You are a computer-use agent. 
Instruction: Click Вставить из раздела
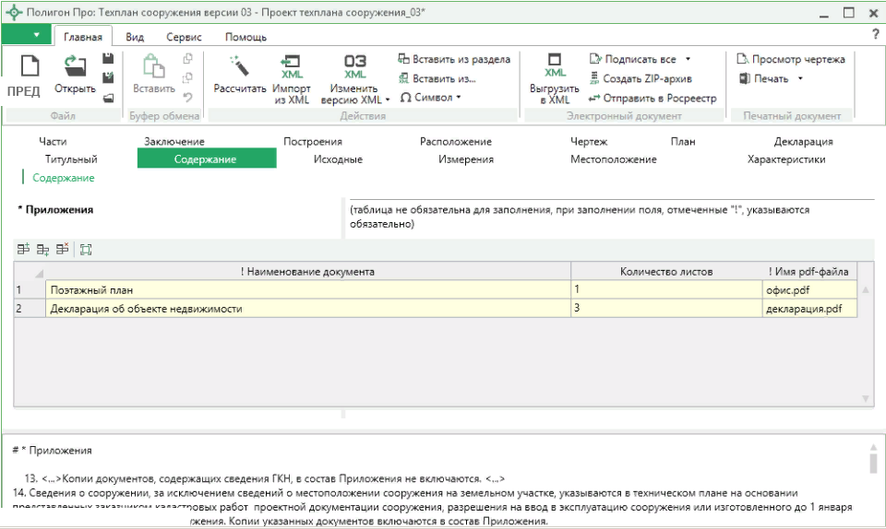[453, 59]
